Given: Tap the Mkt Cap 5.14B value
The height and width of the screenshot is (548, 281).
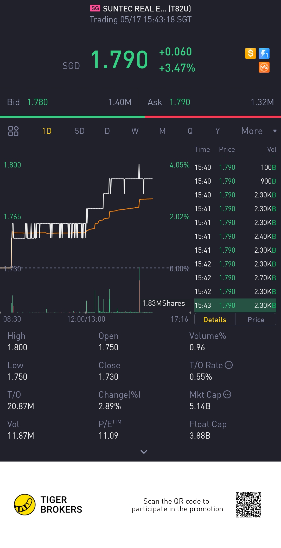Looking at the screenshot, I should (x=200, y=406).
